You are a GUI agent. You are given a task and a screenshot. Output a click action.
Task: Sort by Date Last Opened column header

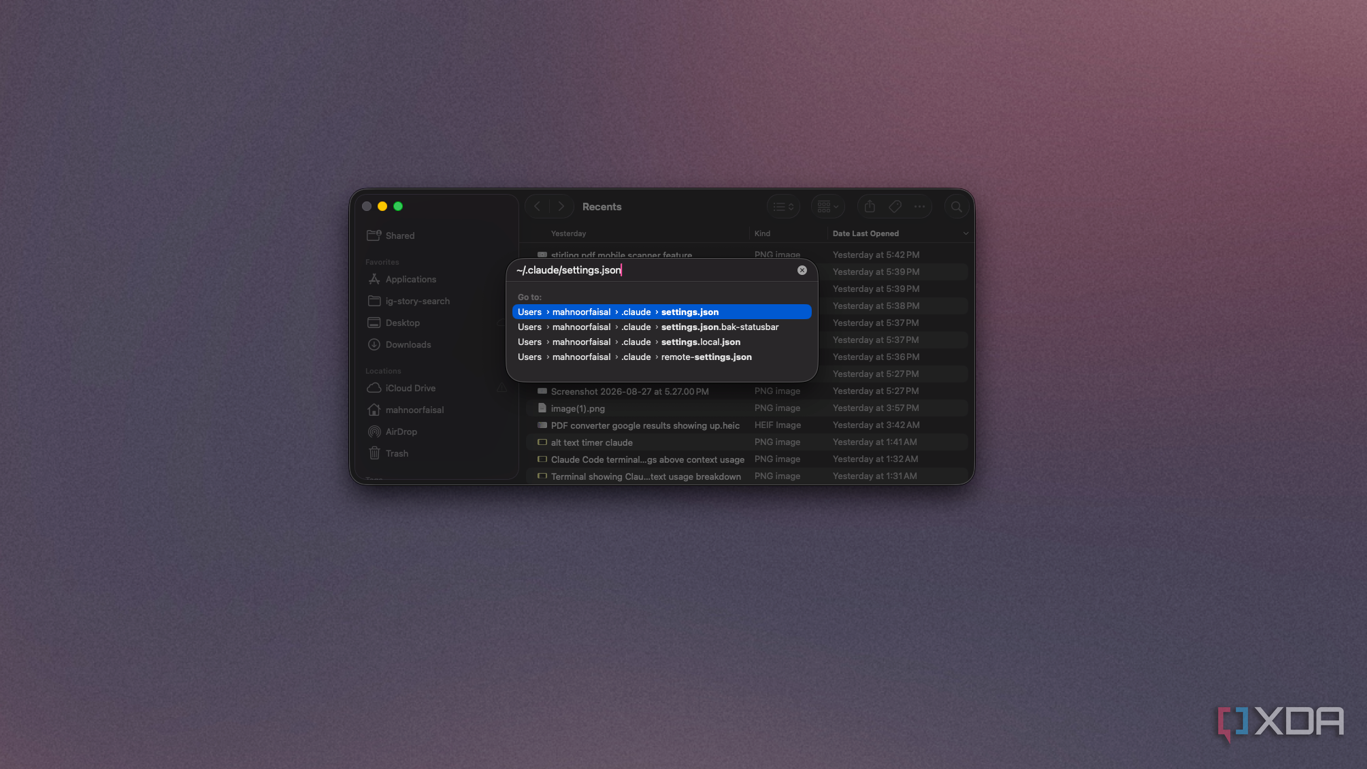(866, 233)
